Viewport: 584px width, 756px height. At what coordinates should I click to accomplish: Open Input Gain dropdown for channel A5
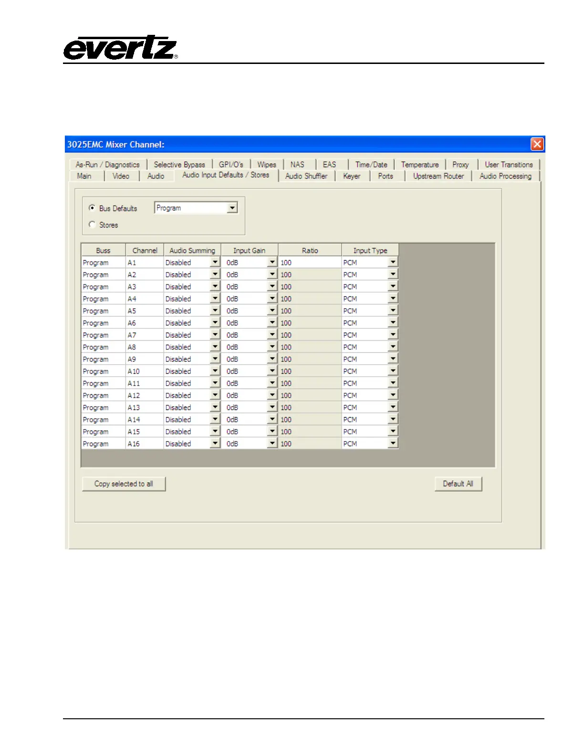(272, 311)
